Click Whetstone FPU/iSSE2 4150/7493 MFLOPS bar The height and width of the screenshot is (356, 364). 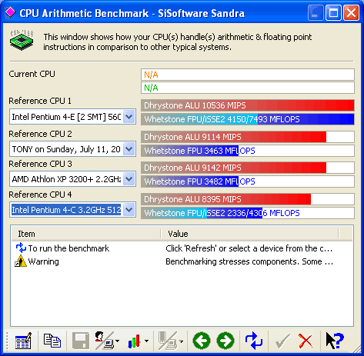click(248, 119)
